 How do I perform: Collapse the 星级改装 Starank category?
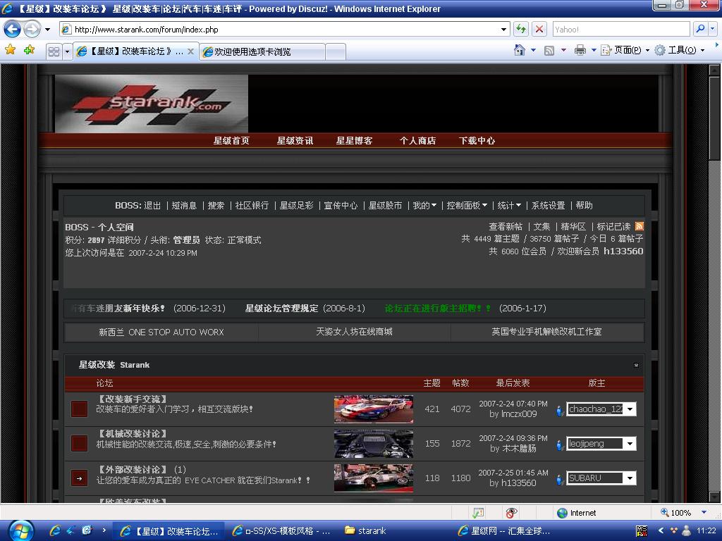636,366
